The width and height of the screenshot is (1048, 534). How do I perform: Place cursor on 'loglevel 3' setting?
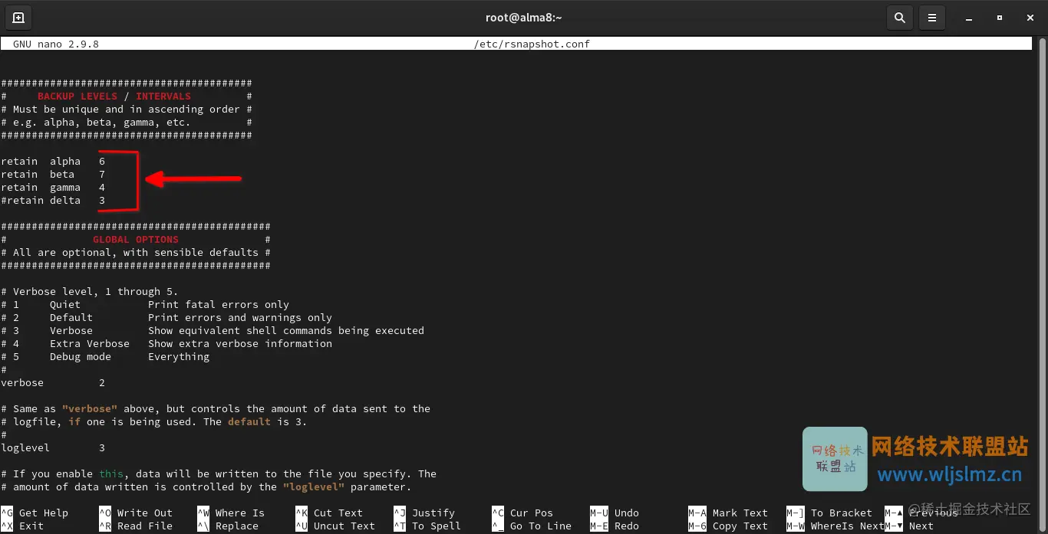coord(53,448)
